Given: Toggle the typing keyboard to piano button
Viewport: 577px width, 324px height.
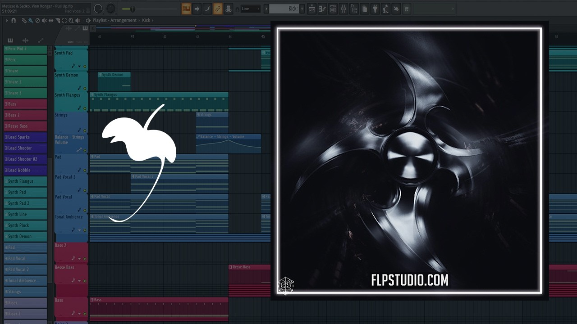Looking at the screenshot, I should pyautogui.click(x=186, y=9).
